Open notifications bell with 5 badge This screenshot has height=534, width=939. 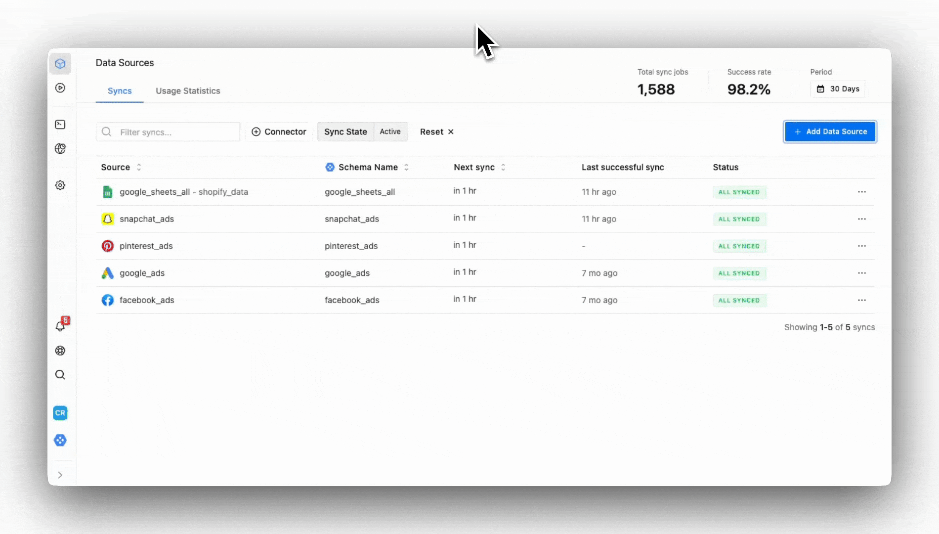(x=61, y=326)
